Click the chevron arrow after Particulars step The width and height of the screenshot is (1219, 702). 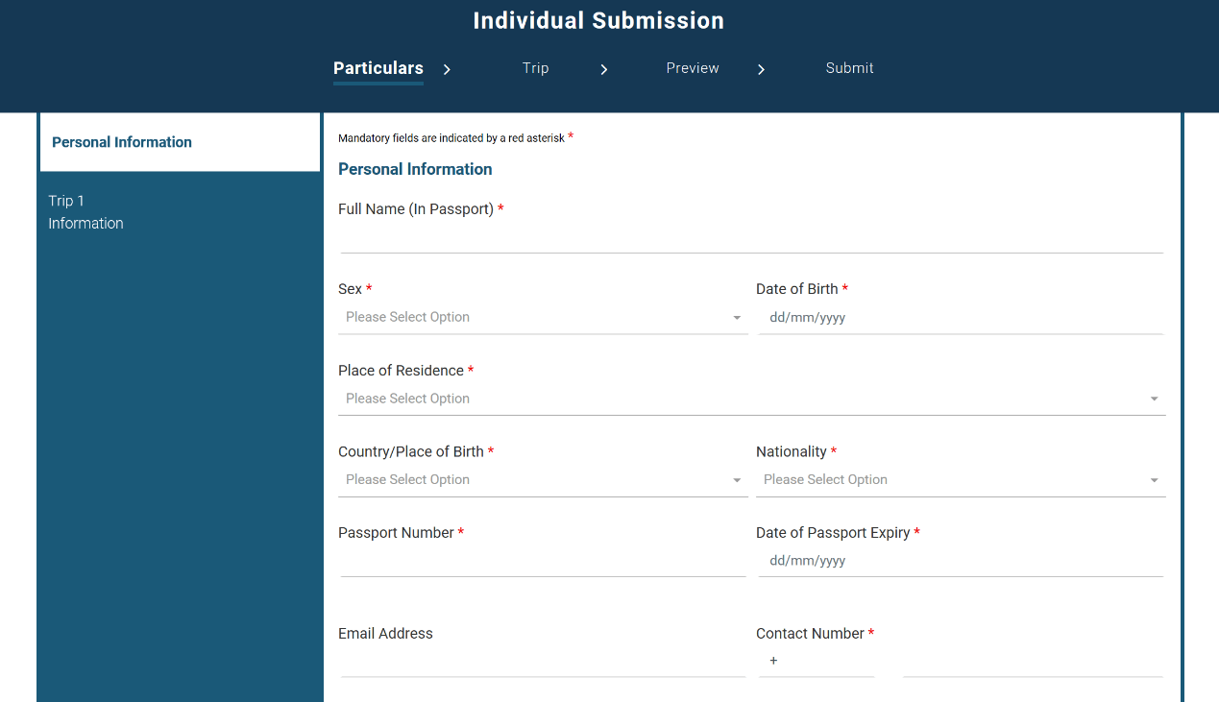[447, 69]
